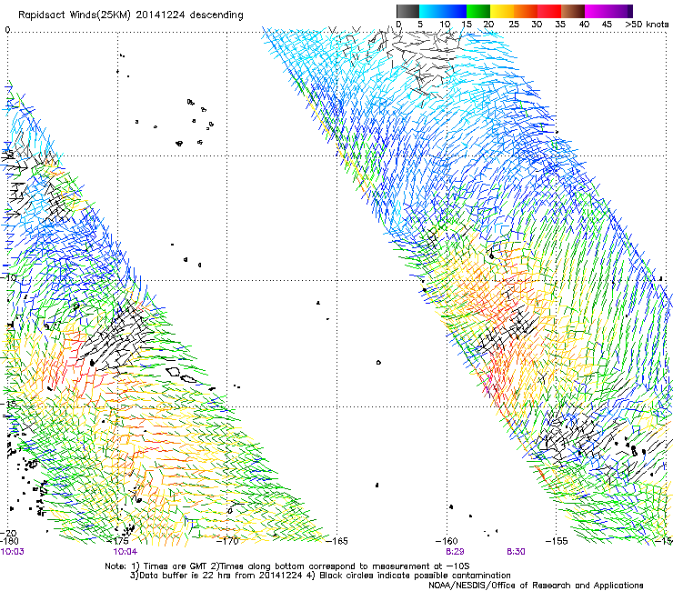Click the yellow 20-25 knots legend swatch
673x591 pixels.
(x=502, y=11)
